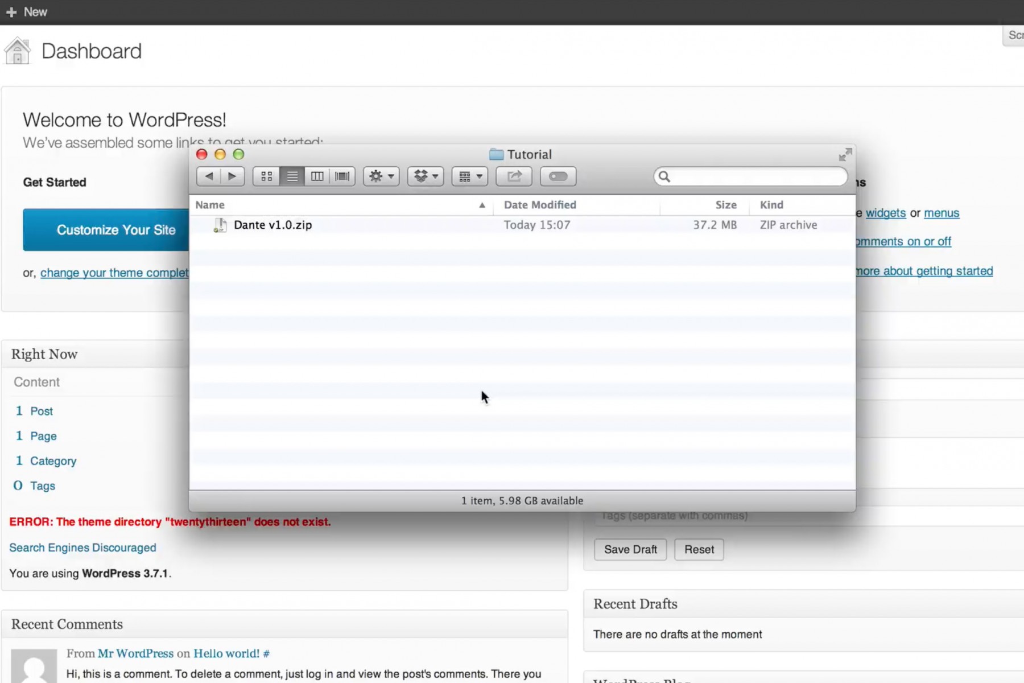1024x683 pixels.
Task: Click the Finder share button
Action: coord(514,176)
